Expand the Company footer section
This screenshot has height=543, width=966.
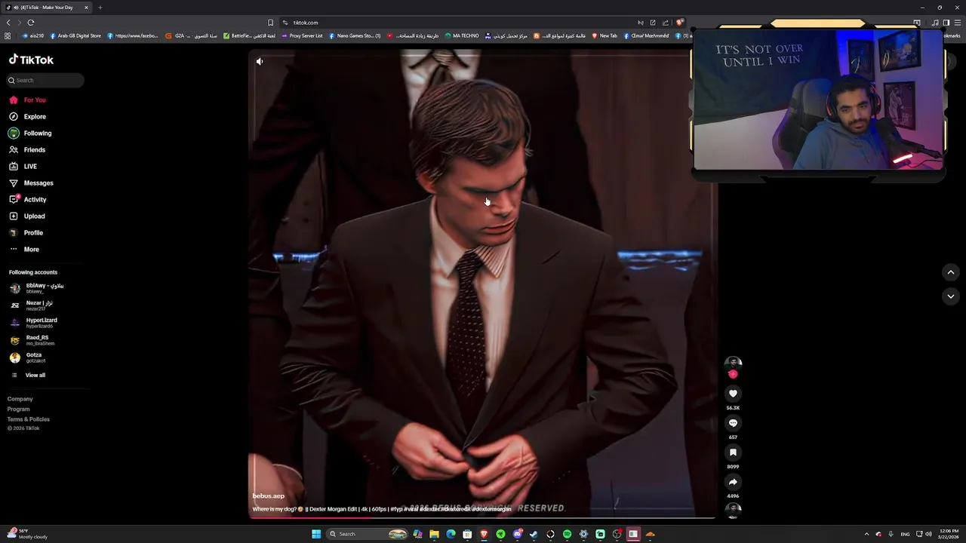[x=20, y=399]
